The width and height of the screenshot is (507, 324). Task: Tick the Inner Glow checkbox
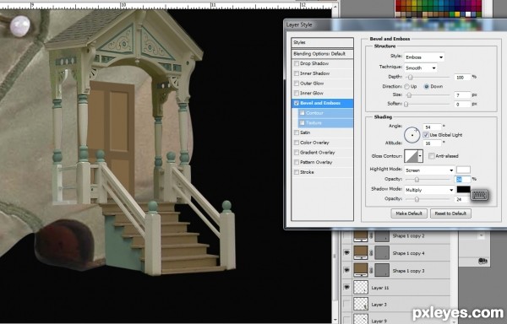tap(297, 94)
